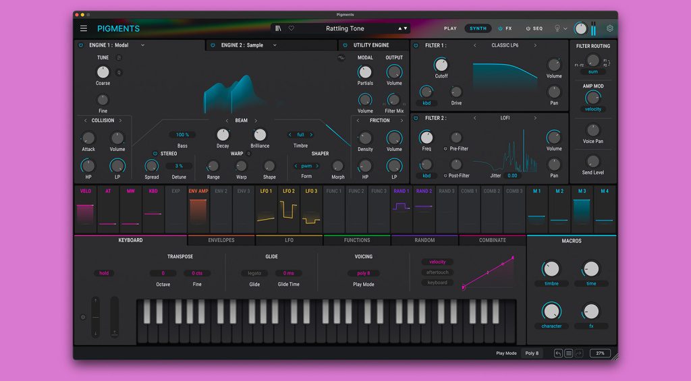Open the hamburger main menu
This screenshot has height=381, width=691.
point(84,28)
